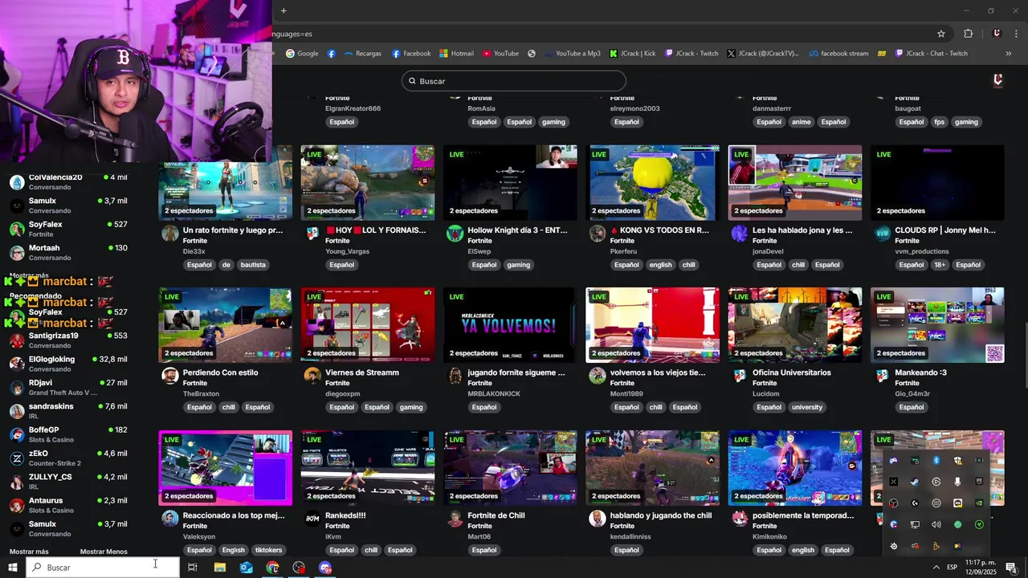Open ElGlogloking channel in sidebar
This screenshot has width=1028, height=578.
point(67,364)
